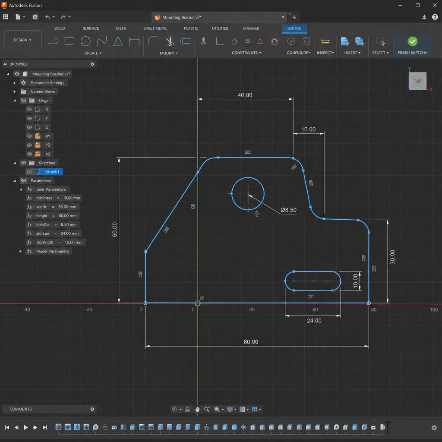This screenshot has height=442, width=442.
Task: Select the Line tool in Create
Action: [53, 41]
